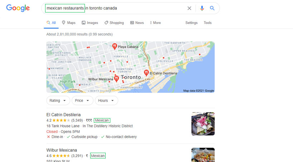Open search Tools

[208, 23]
